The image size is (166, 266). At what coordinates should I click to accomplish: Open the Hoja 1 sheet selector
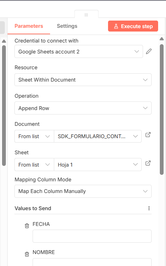pyautogui.click(x=98, y=165)
